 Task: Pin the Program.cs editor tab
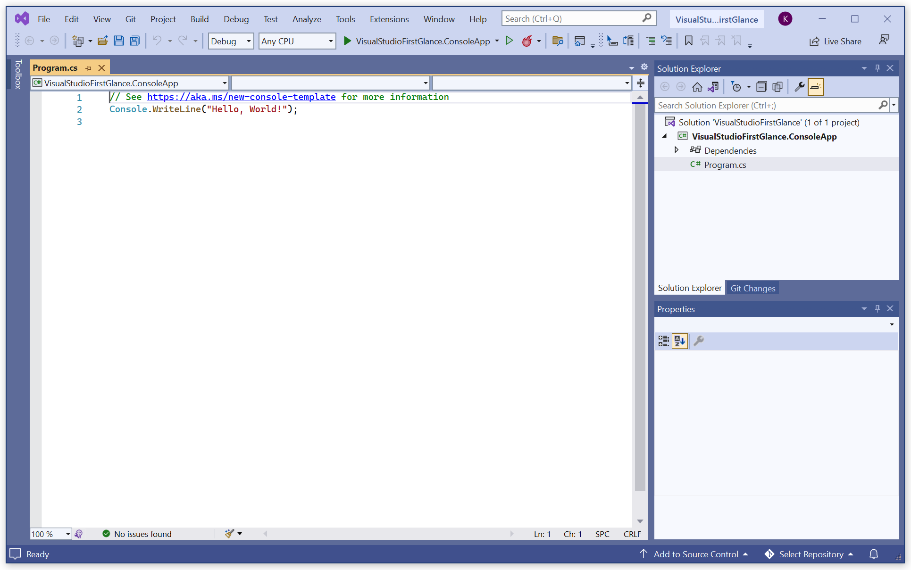pyautogui.click(x=88, y=68)
